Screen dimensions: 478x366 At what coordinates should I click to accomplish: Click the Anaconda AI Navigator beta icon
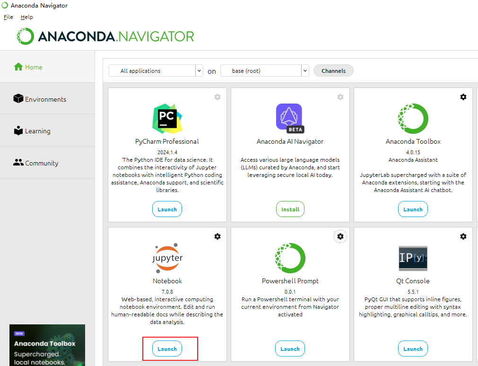[290, 118]
